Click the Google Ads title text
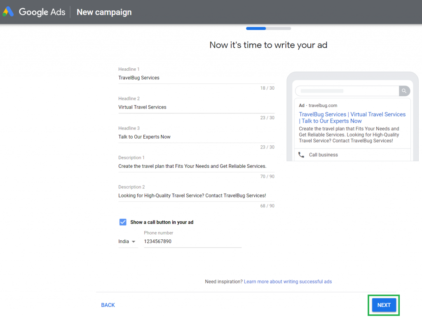The image size is (422, 318). click(x=42, y=12)
